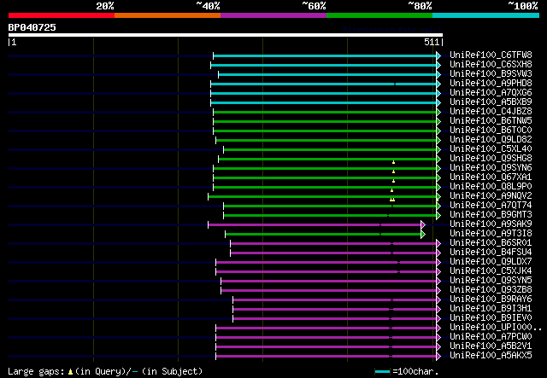The width and height of the screenshot is (547, 378).
Task: Click the green alignment bar of A9T3I8
Action: (x=323, y=234)
